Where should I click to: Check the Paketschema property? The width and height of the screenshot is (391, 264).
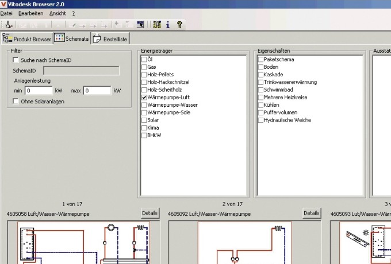260,60
